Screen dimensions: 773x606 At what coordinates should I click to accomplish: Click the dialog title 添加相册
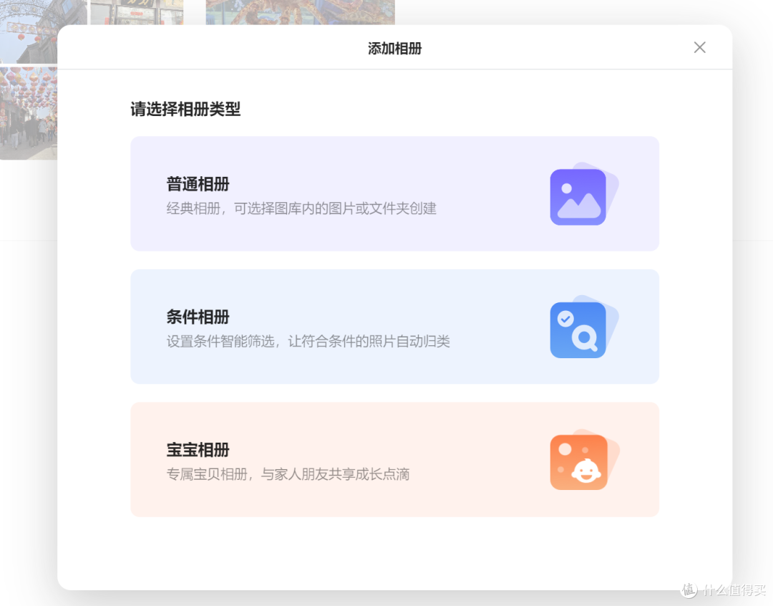(x=395, y=49)
